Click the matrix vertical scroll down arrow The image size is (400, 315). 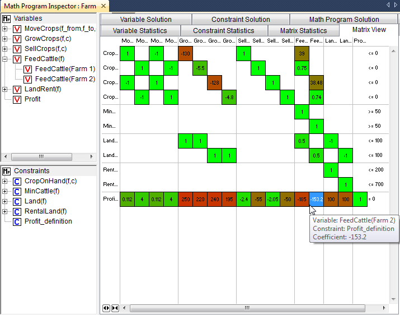pos(394,299)
